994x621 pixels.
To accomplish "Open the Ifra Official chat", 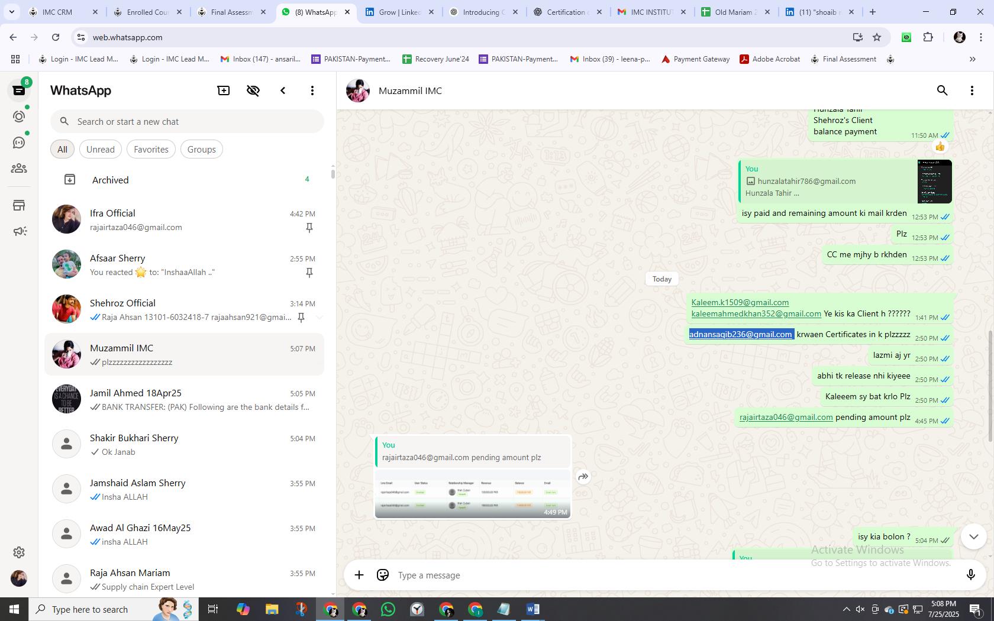I will tap(185, 219).
